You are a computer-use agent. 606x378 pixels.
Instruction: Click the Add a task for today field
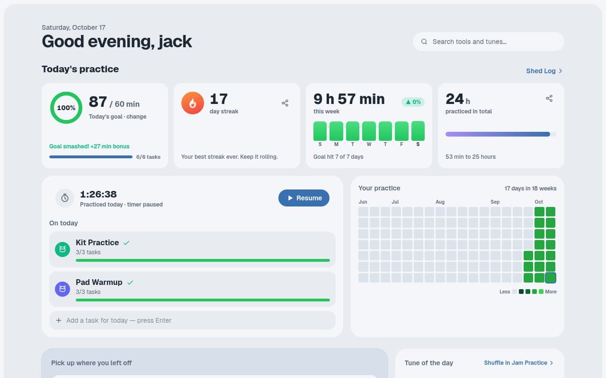[192, 320]
